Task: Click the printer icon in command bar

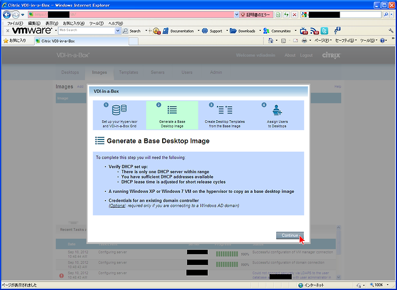Action: 304,40
